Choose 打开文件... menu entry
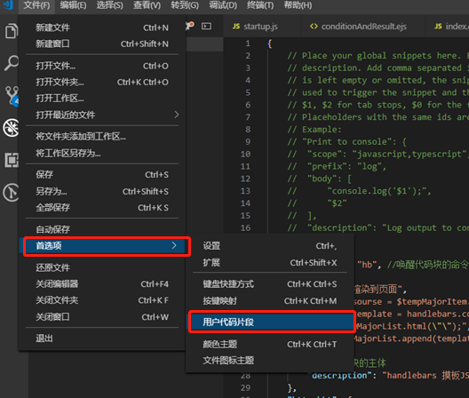The image size is (469, 398). 101,66
